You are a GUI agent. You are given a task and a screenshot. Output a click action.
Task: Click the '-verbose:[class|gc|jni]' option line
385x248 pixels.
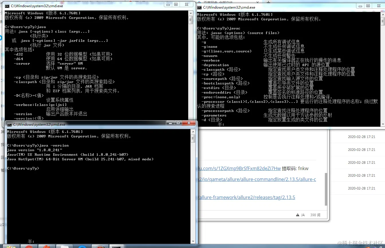(40, 105)
